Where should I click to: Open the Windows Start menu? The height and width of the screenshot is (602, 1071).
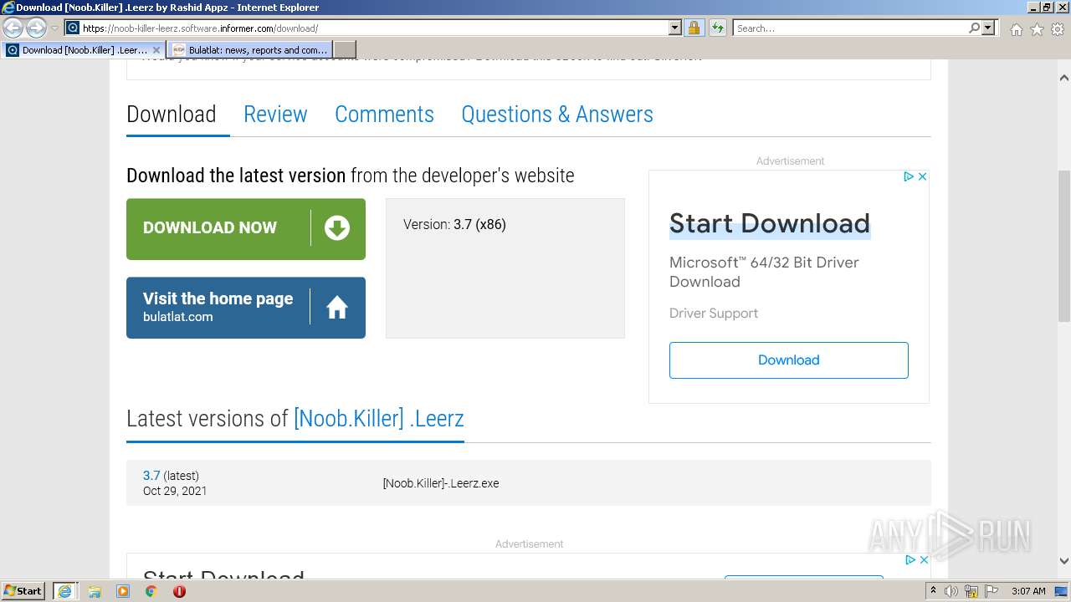23,591
